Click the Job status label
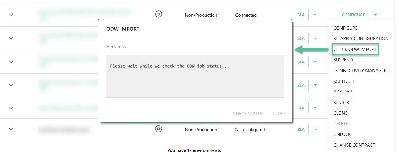The width and height of the screenshot is (398, 152). click(116, 47)
